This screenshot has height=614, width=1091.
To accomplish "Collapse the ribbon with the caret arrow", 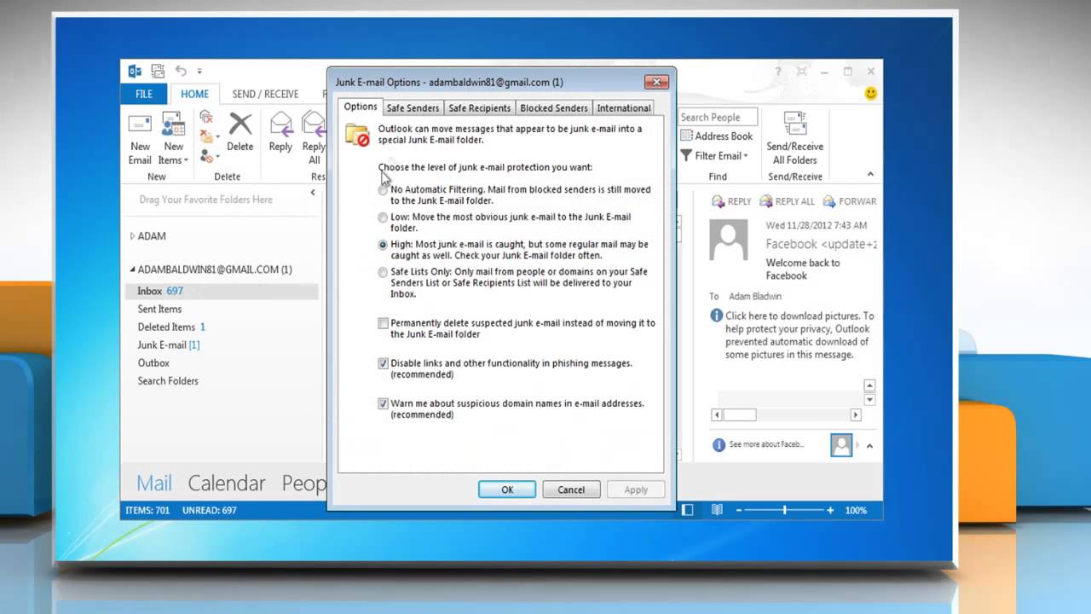I will 870,175.
